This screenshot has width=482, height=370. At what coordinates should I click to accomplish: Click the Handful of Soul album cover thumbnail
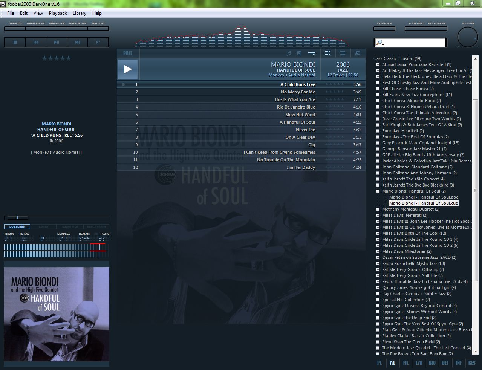click(x=57, y=314)
